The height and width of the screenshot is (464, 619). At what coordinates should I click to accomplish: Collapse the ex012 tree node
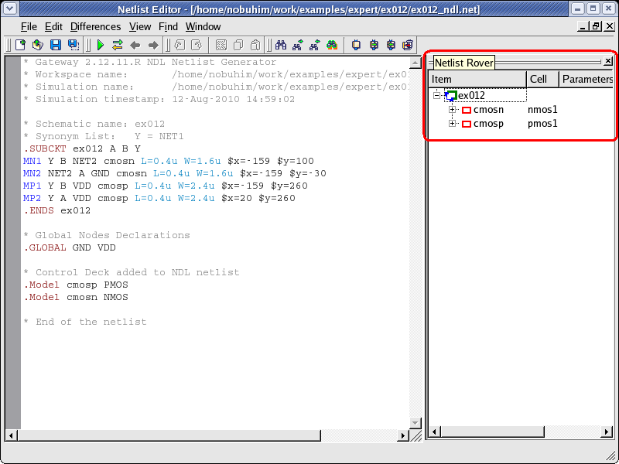coord(438,96)
